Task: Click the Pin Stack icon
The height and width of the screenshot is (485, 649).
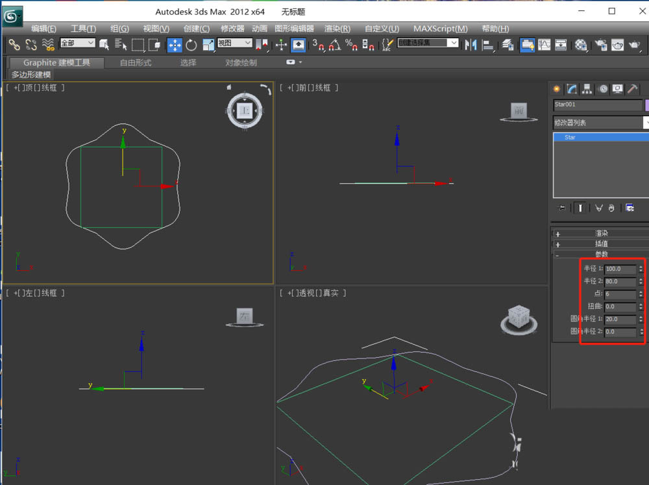Action: (562, 208)
